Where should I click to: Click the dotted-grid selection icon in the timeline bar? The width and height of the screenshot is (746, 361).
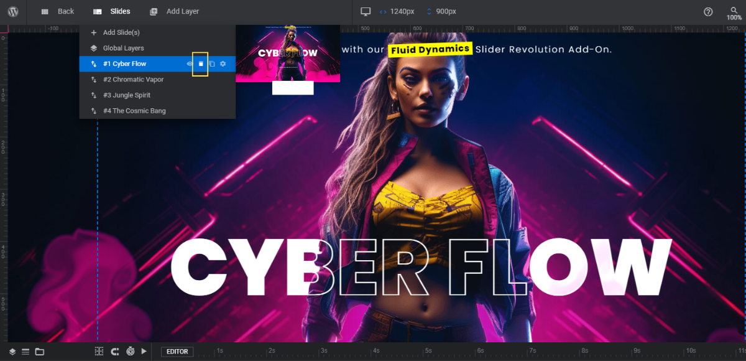(99, 352)
